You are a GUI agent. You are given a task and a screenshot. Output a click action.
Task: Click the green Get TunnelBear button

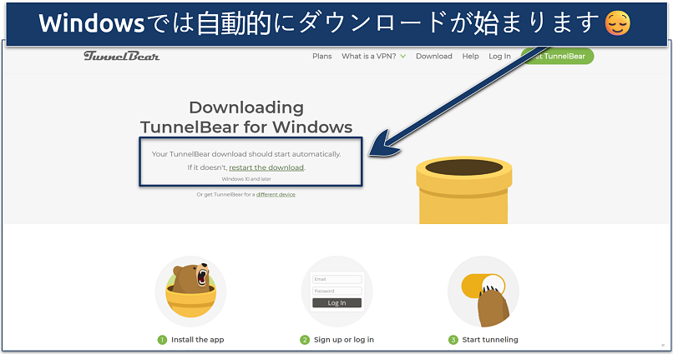pos(557,56)
